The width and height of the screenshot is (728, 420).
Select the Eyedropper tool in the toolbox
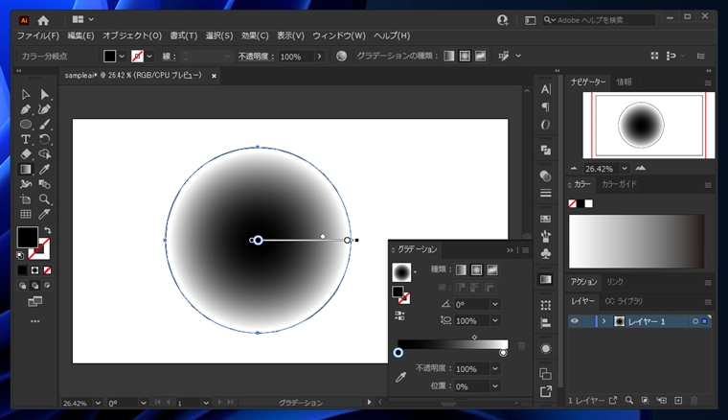pos(45,170)
